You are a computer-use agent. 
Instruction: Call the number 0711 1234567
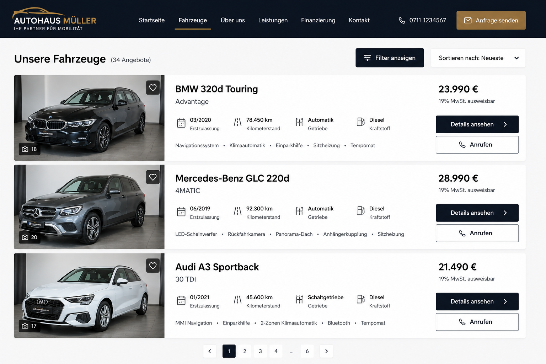point(428,20)
